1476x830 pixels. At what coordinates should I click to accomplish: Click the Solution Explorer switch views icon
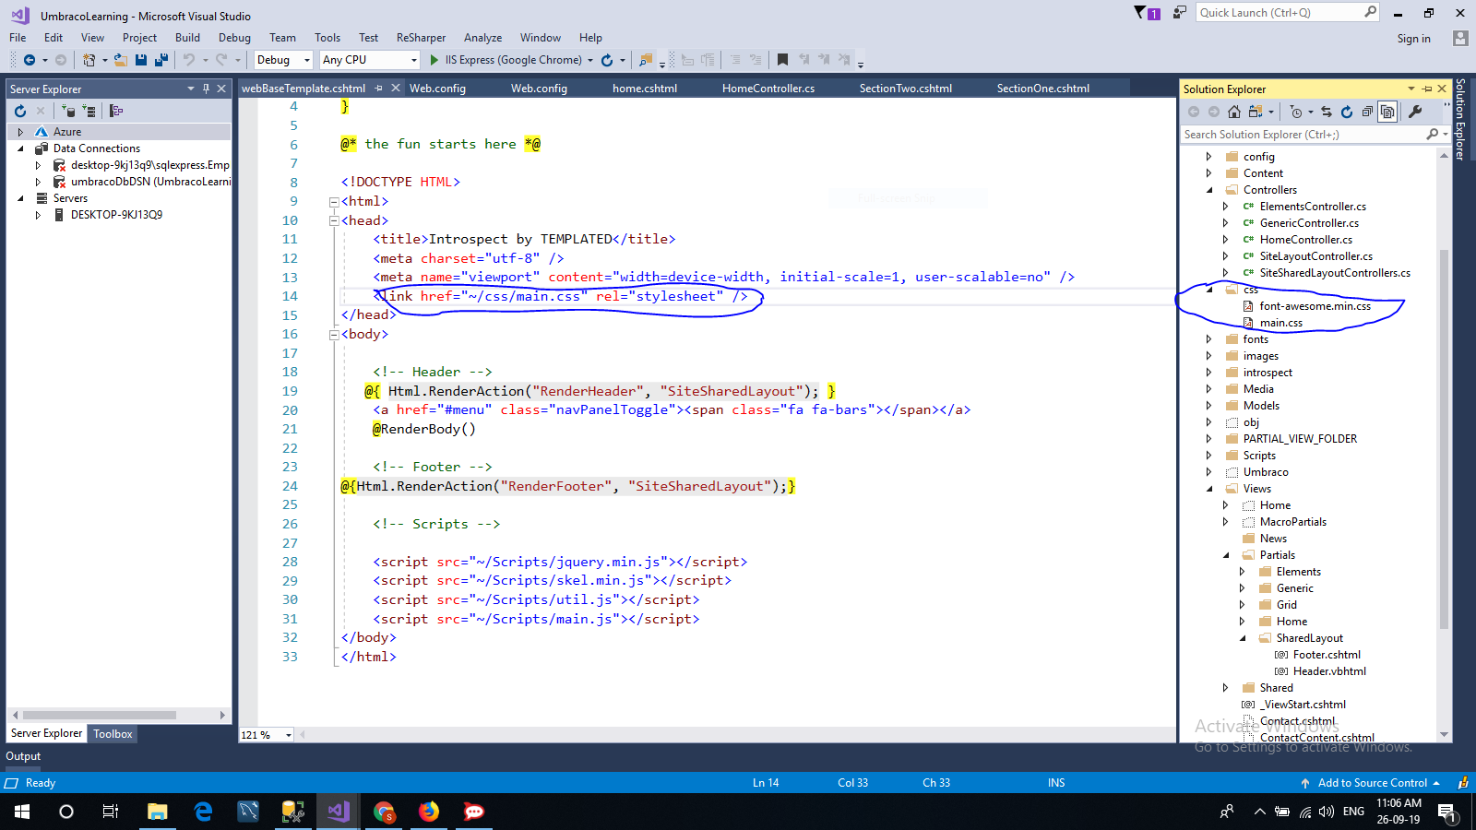(x=1256, y=112)
